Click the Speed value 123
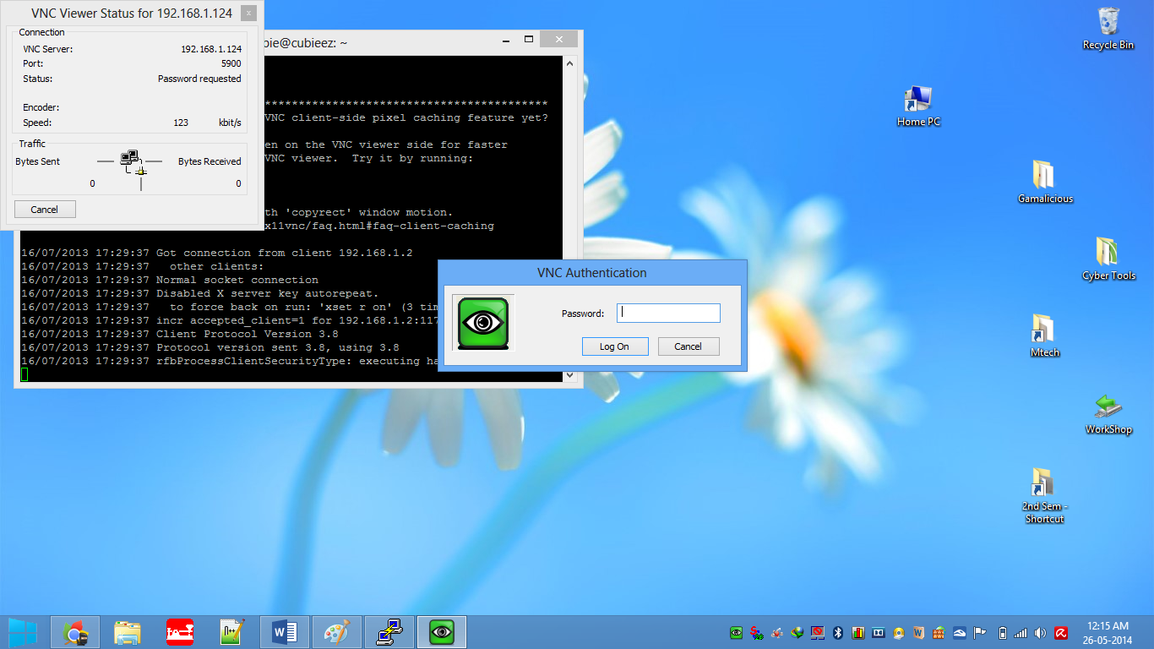1154x649 pixels. click(x=181, y=123)
